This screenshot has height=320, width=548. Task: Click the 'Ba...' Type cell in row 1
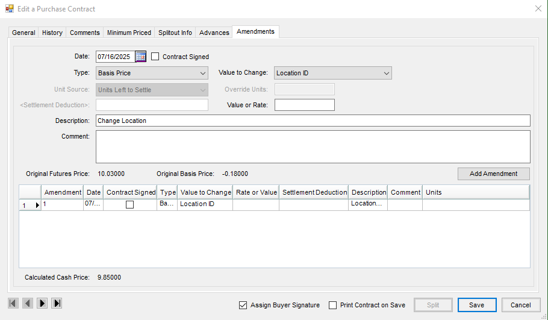pyautogui.click(x=167, y=204)
